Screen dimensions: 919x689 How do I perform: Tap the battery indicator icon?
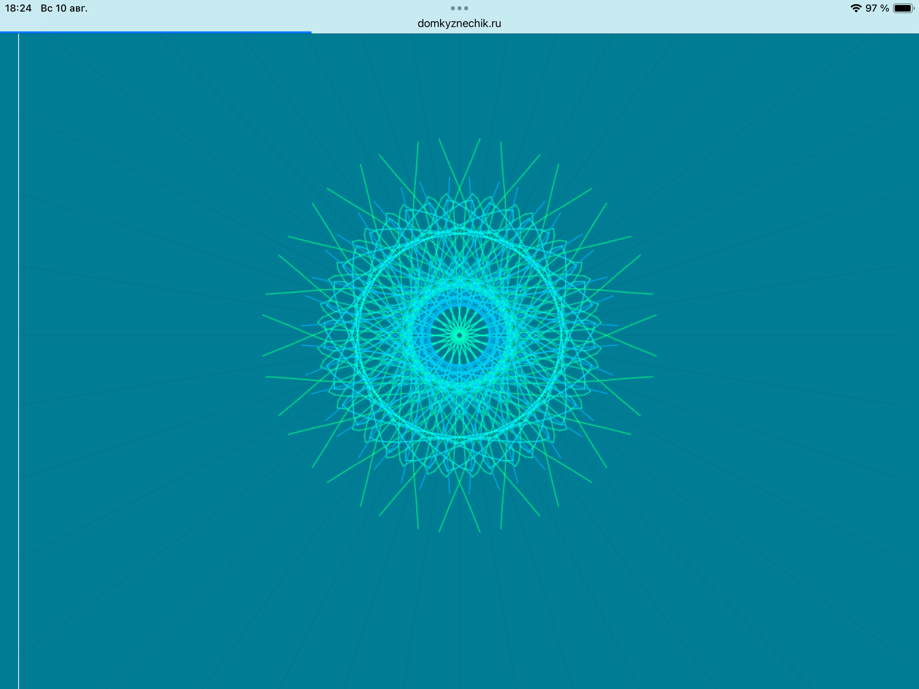coord(904,8)
